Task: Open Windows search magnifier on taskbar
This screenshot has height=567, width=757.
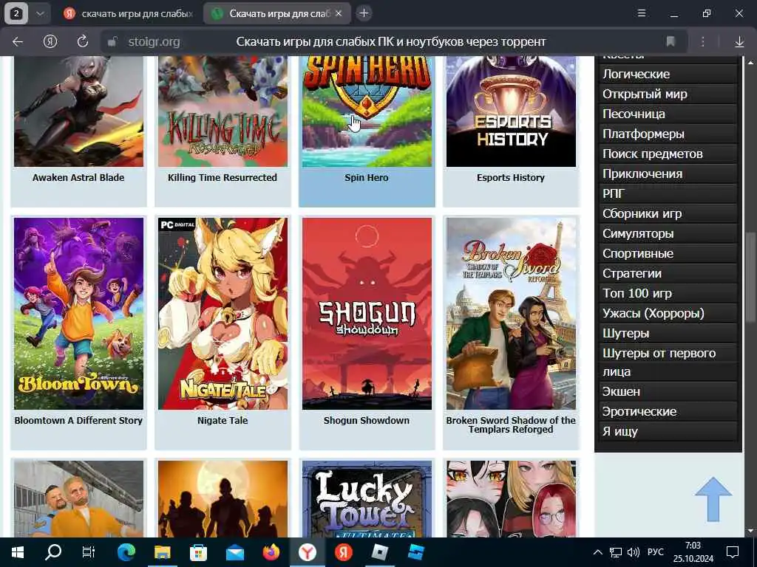Action: pyautogui.click(x=53, y=552)
